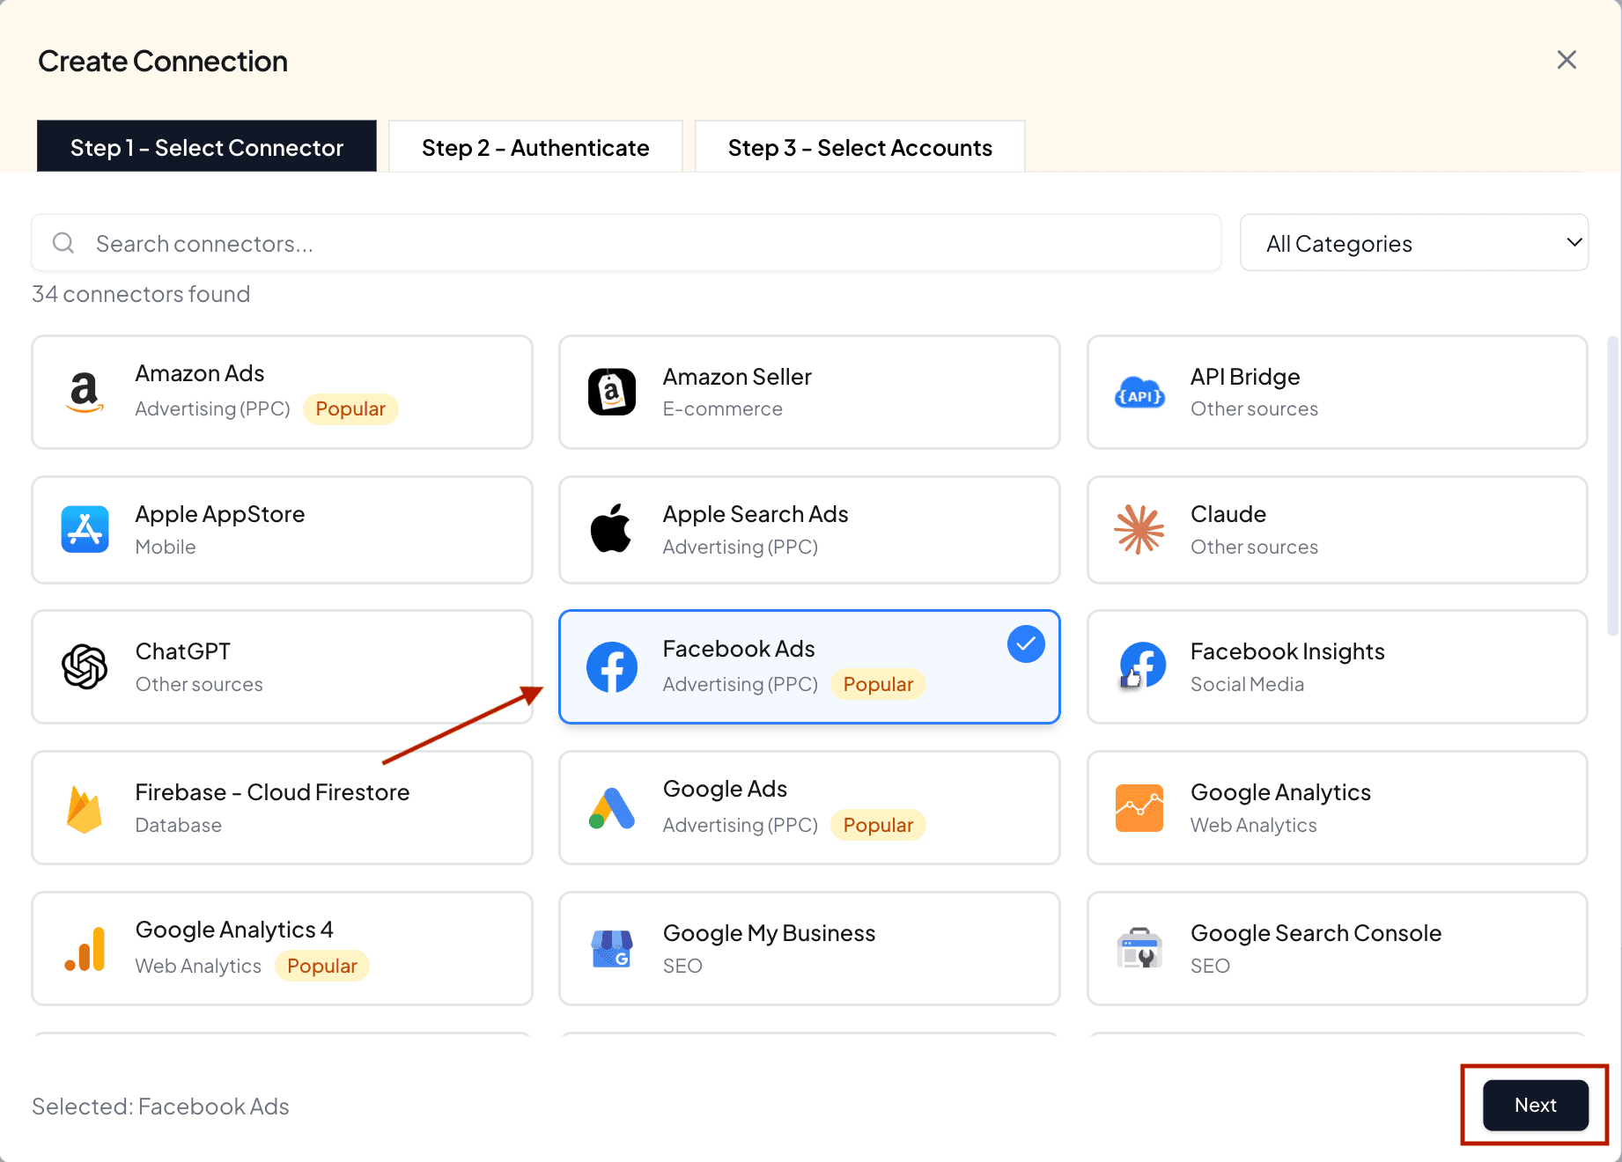Click the Selected: Facebook Ads status text
This screenshot has width=1622, height=1162.
click(160, 1107)
